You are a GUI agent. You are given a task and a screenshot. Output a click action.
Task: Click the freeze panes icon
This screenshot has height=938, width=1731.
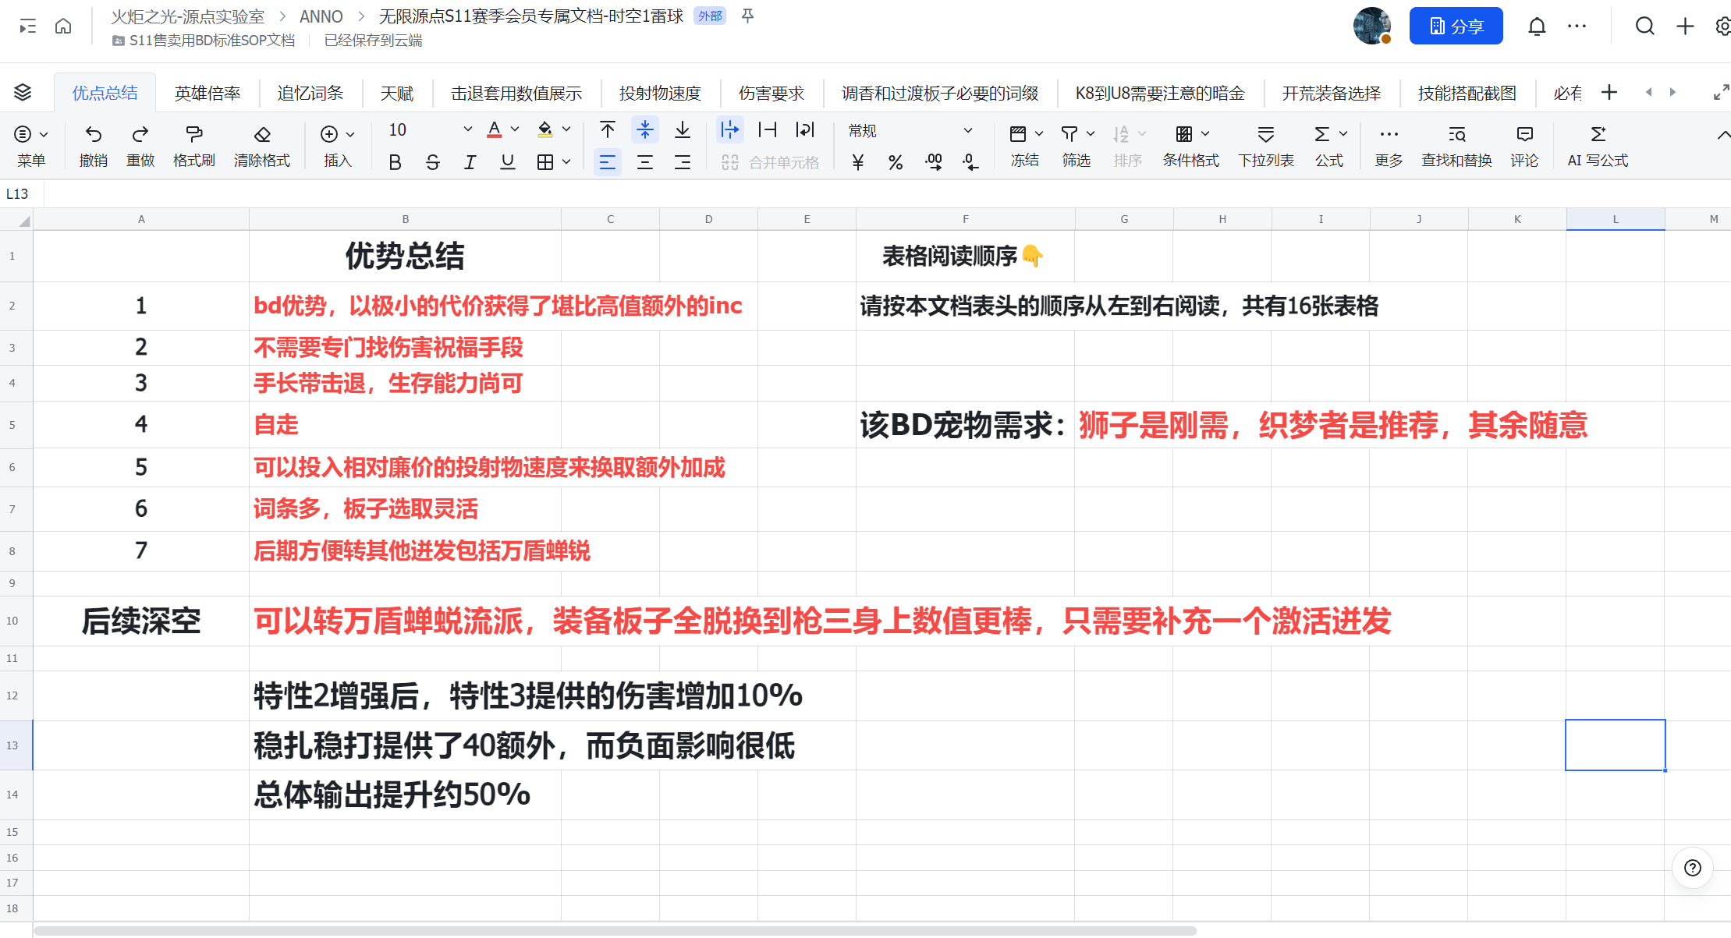[1017, 134]
